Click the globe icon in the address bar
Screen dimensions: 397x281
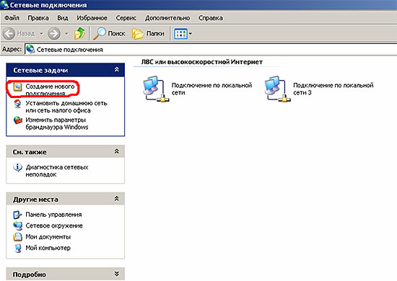pyautogui.click(x=30, y=49)
